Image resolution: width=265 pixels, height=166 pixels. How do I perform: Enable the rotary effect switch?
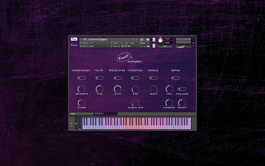click(x=153, y=78)
